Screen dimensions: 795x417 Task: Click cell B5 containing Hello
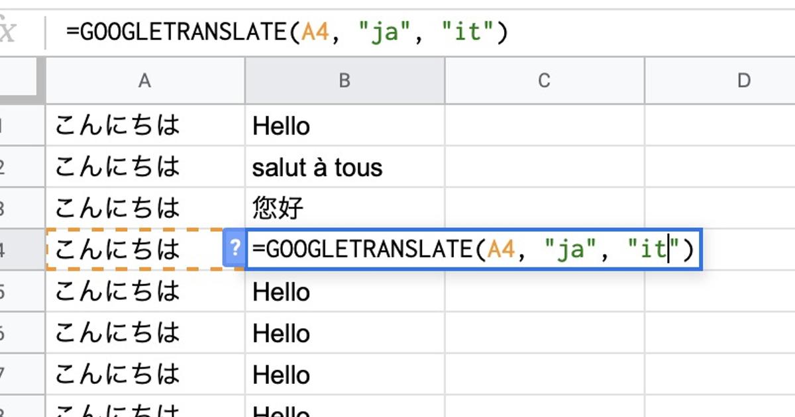[344, 291]
